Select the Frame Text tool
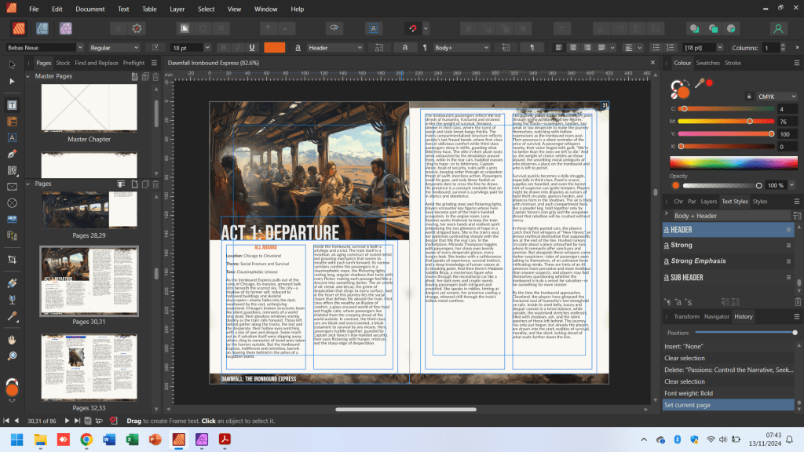The height and width of the screenshot is (452, 804). 12,104
